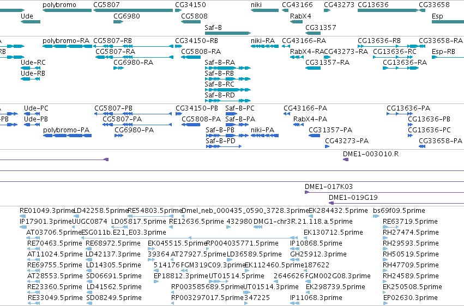Click the 'CG13636-RB' transcript label
This screenshot has width=464, height=306.
point(379,40)
